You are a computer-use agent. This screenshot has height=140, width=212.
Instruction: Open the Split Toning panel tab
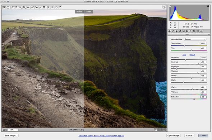184,31
